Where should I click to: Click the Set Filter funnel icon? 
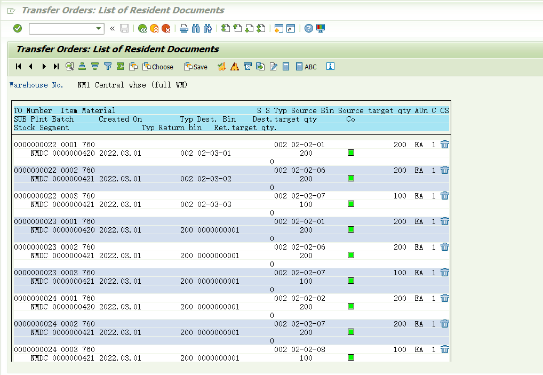click(108, 67)
